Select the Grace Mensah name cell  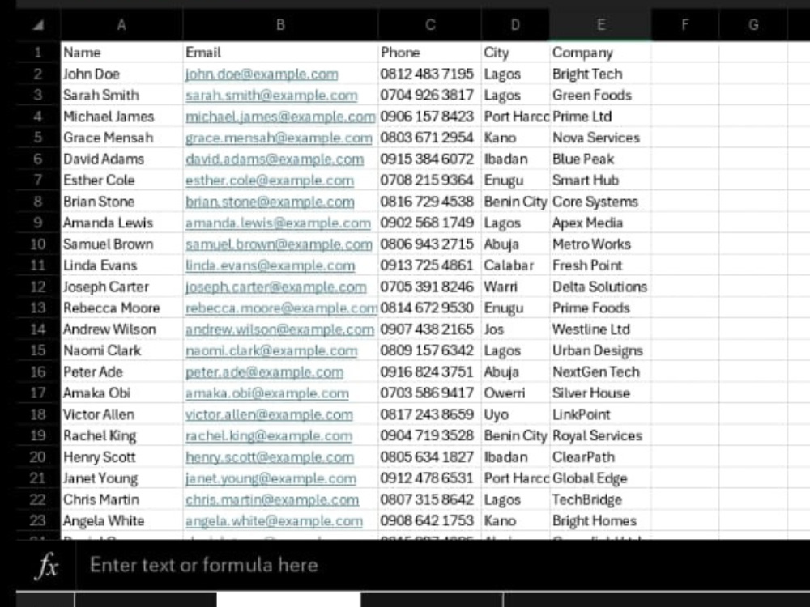pos(122,138)
